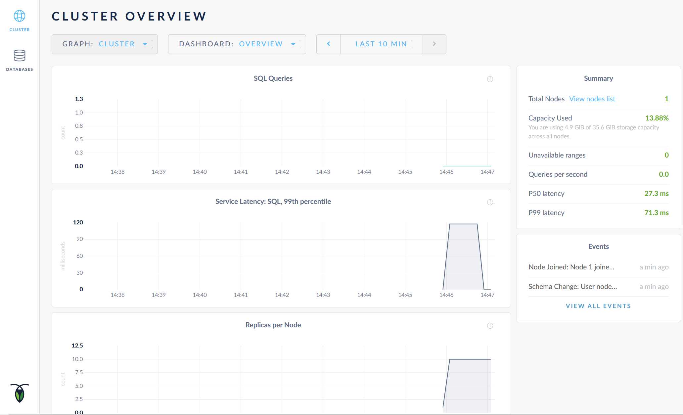
Task: Click the storage capacity description text
Action: click(x=594, y=132)
